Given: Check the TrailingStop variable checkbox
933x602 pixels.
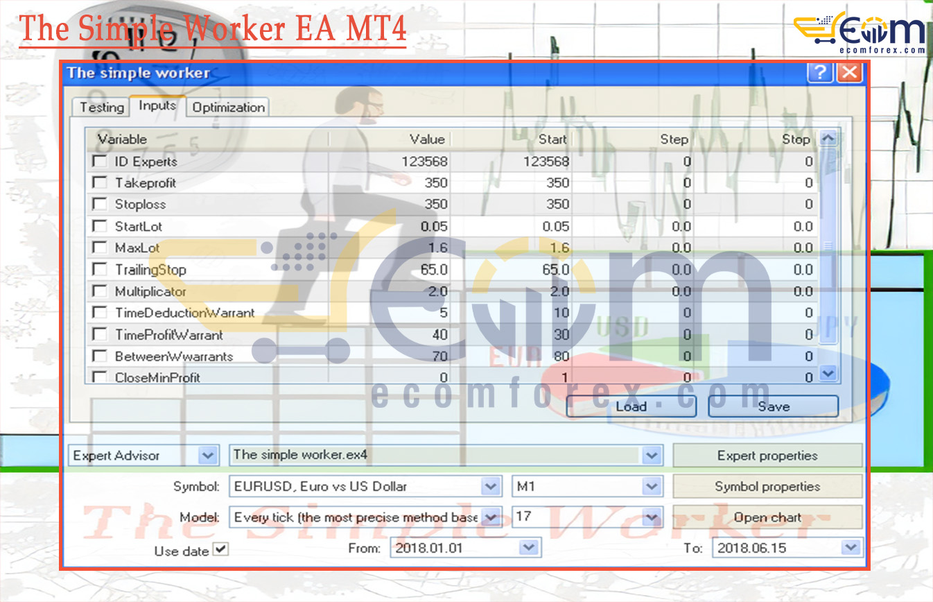Looking at the screenshot, I should pos(100,269).
